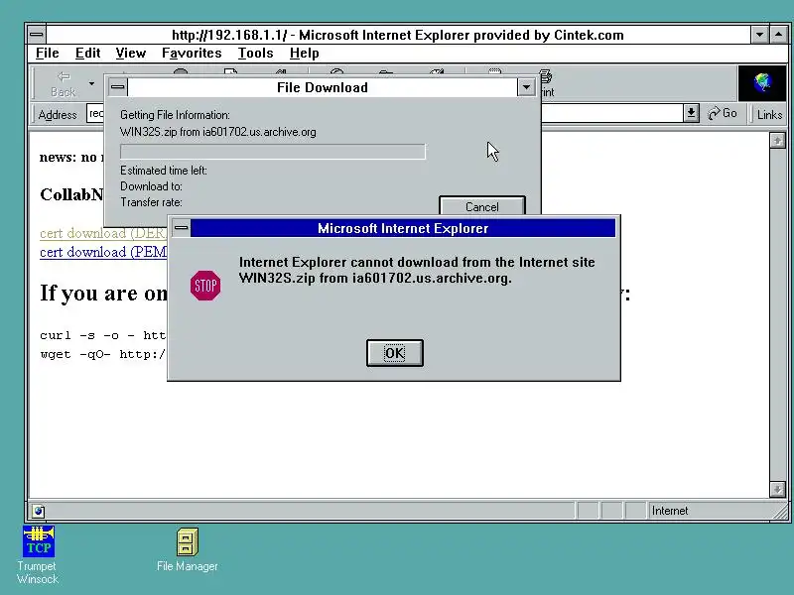The image size is (794, 595).
Task: Click the status bar page icon
Action: (39, 511)
